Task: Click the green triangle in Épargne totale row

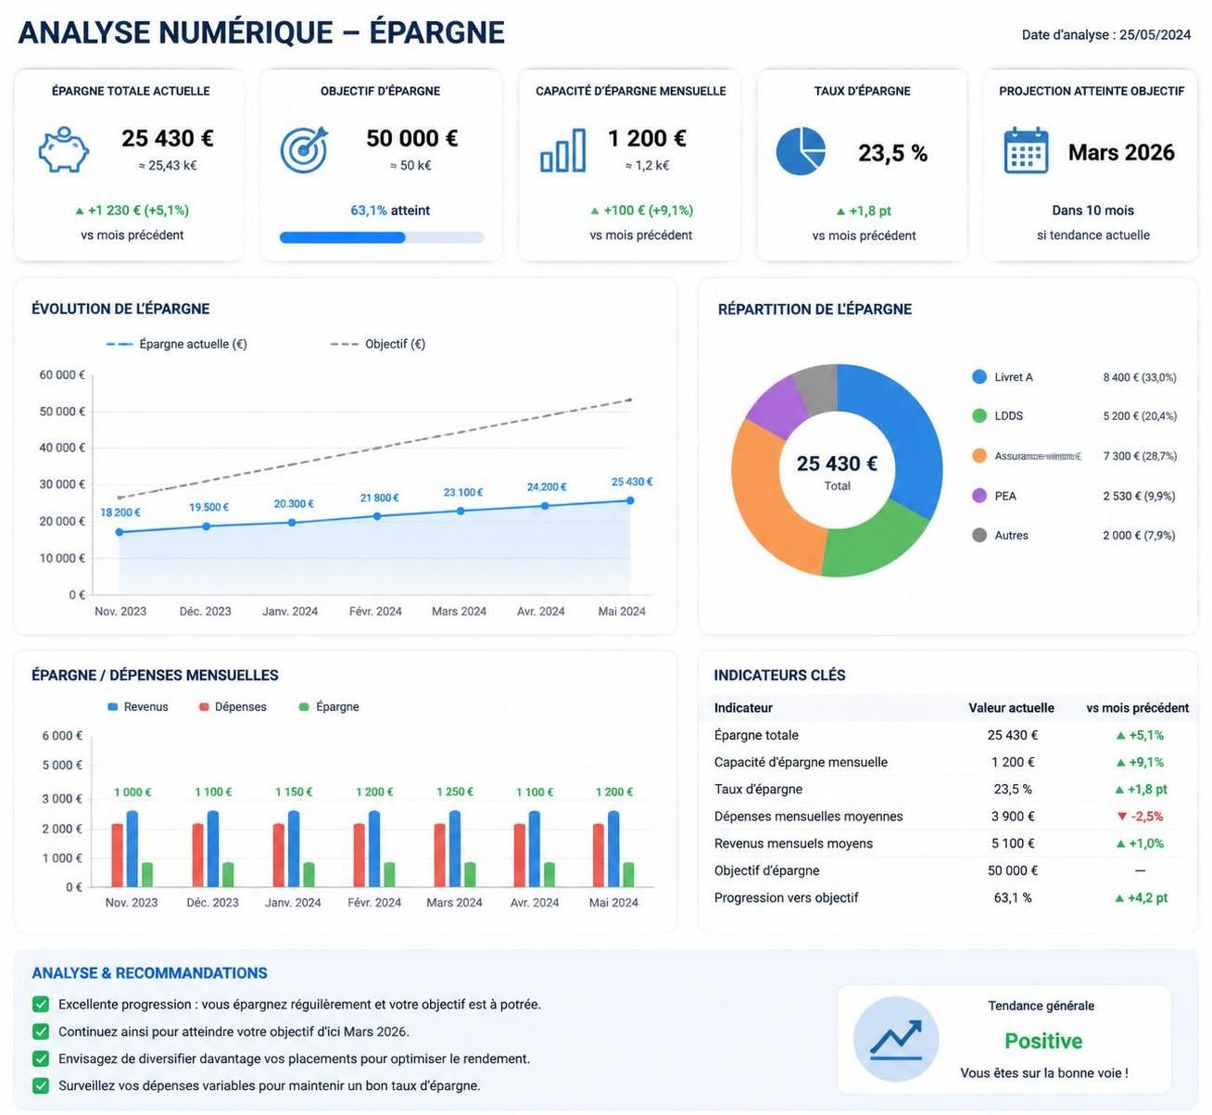Action: pyautogui.click(x=1121, y=735)
